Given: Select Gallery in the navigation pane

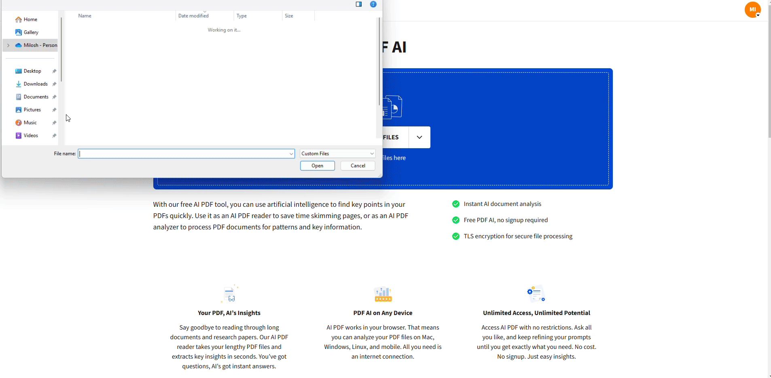Looking at the screenshot, I should click(32, 32).
